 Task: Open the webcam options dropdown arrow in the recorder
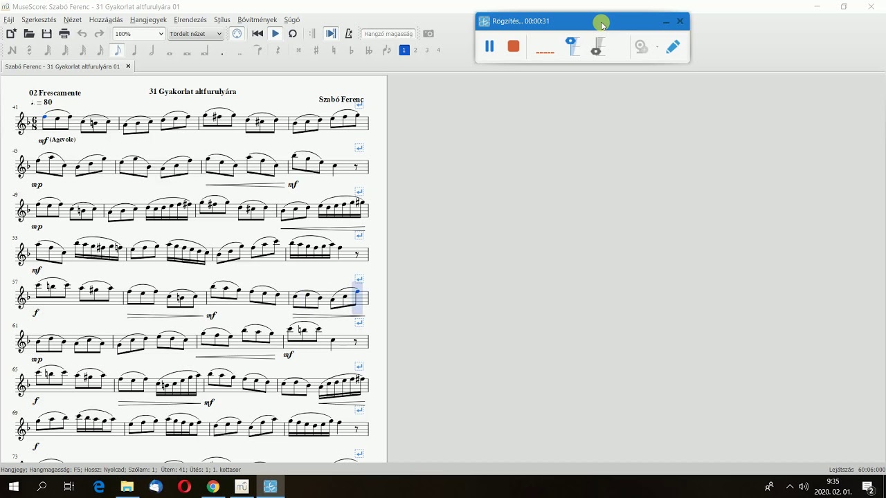658,47
